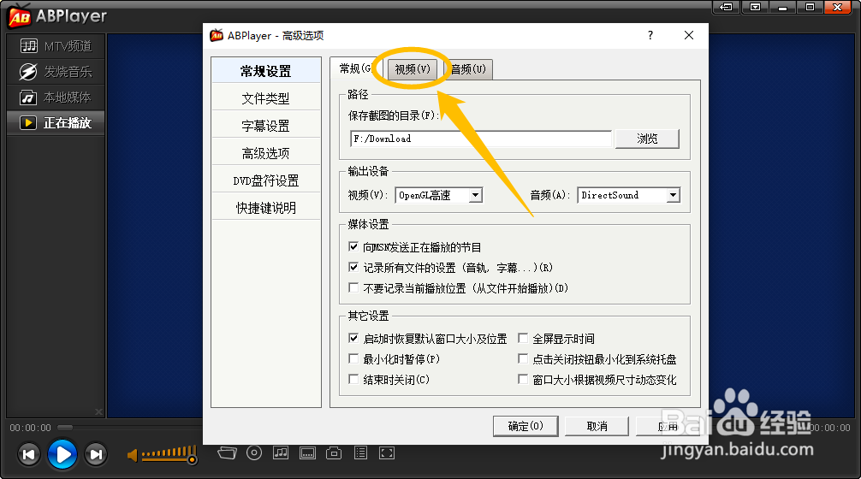Mute audio using the speaker icon
Screen dimensions: 861x479
[x=133, y=455]
